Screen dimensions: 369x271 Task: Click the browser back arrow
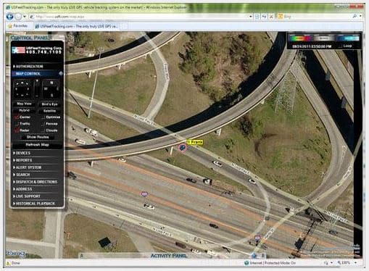[x=10, y=17]
